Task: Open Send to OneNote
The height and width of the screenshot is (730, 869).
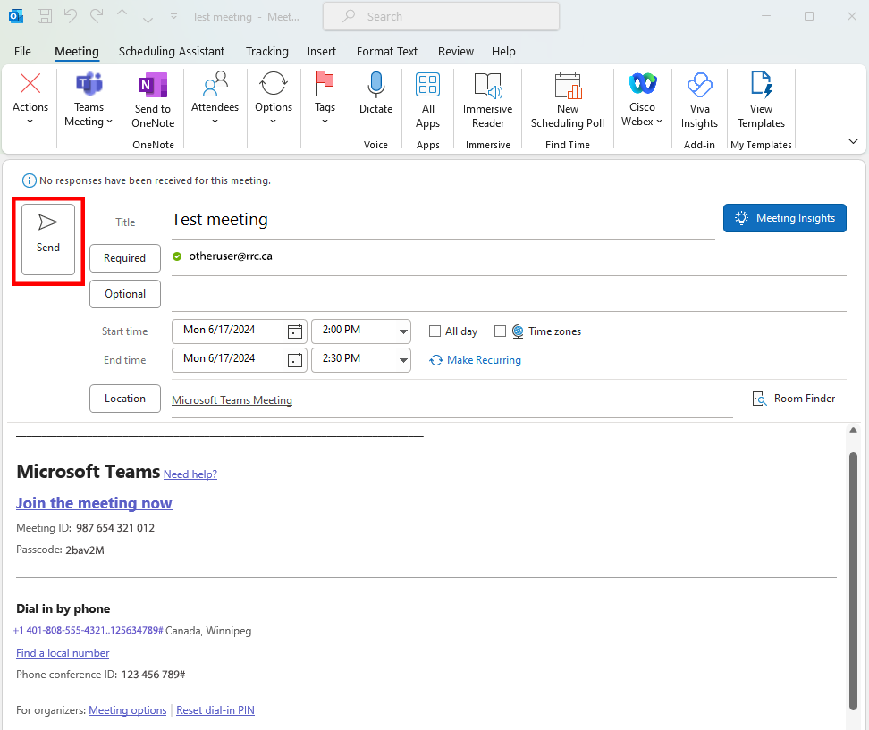Action: 153,100
